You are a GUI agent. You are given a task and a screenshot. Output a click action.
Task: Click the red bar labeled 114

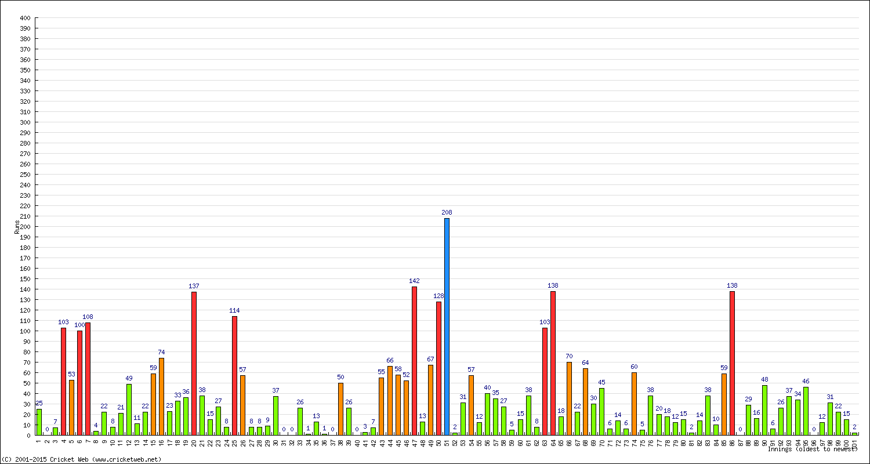pyautogui.click(x=234, y=376)
